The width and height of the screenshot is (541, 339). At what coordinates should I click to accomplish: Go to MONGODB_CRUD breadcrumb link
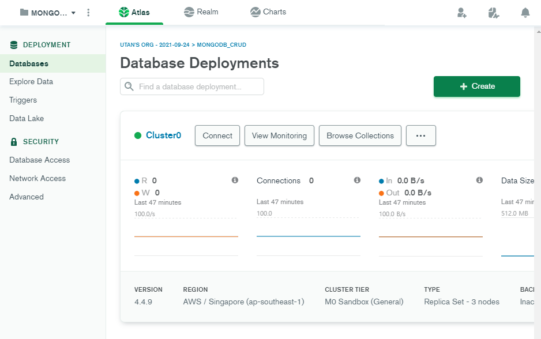tap(221, 45)
